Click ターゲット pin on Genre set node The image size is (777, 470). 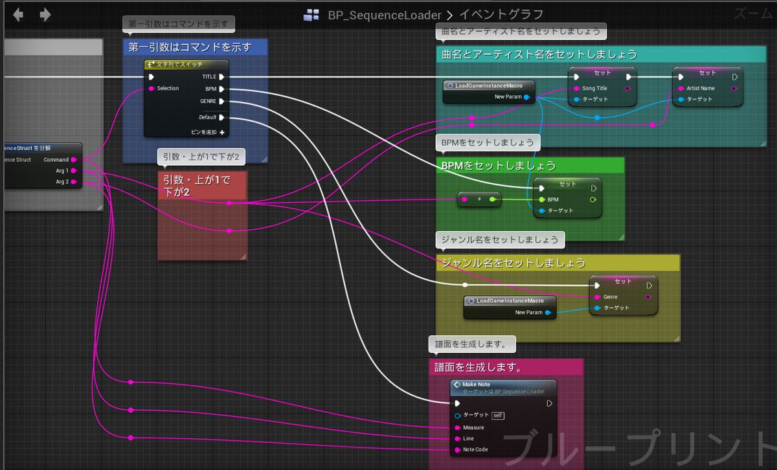point(597,308)
